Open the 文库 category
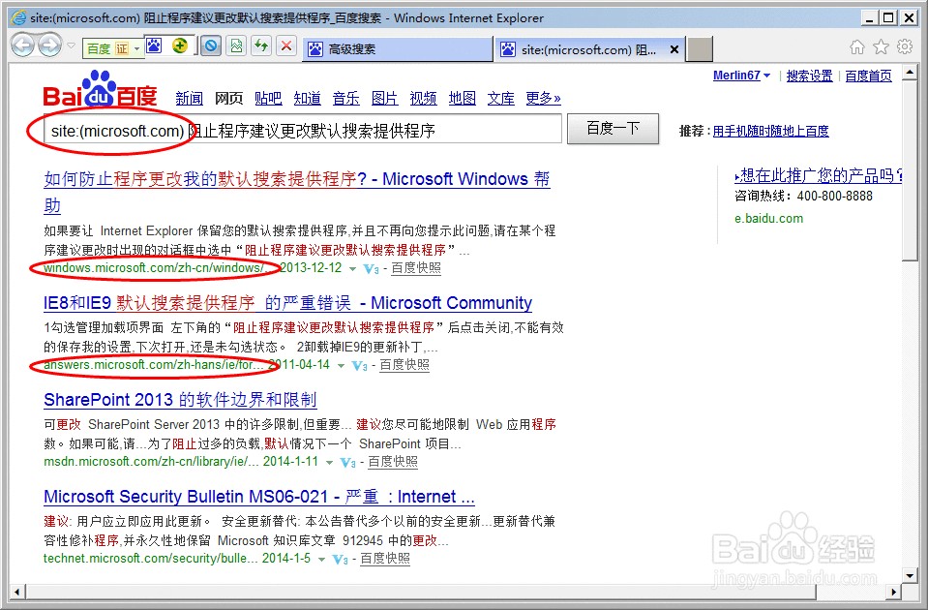The image size is (928, 610). point(500,99)
